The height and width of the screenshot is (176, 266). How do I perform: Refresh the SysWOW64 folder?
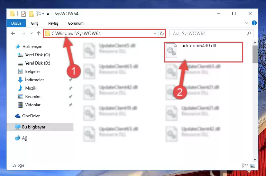(162, 34)
